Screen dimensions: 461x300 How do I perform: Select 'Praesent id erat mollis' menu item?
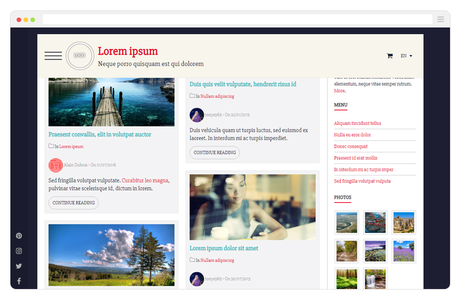(x=356, y=158)
